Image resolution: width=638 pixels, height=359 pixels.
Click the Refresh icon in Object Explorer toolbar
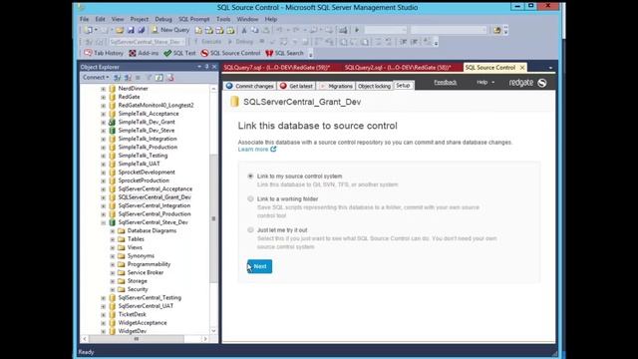tap(159, 78)
